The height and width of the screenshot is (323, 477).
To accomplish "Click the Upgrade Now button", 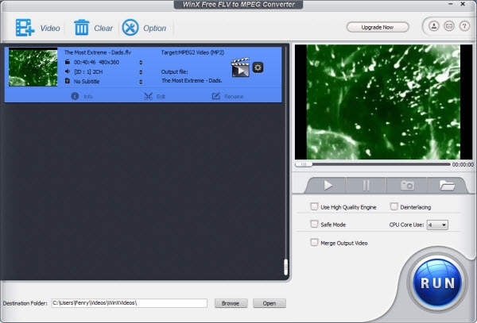I will coord(378,27).
